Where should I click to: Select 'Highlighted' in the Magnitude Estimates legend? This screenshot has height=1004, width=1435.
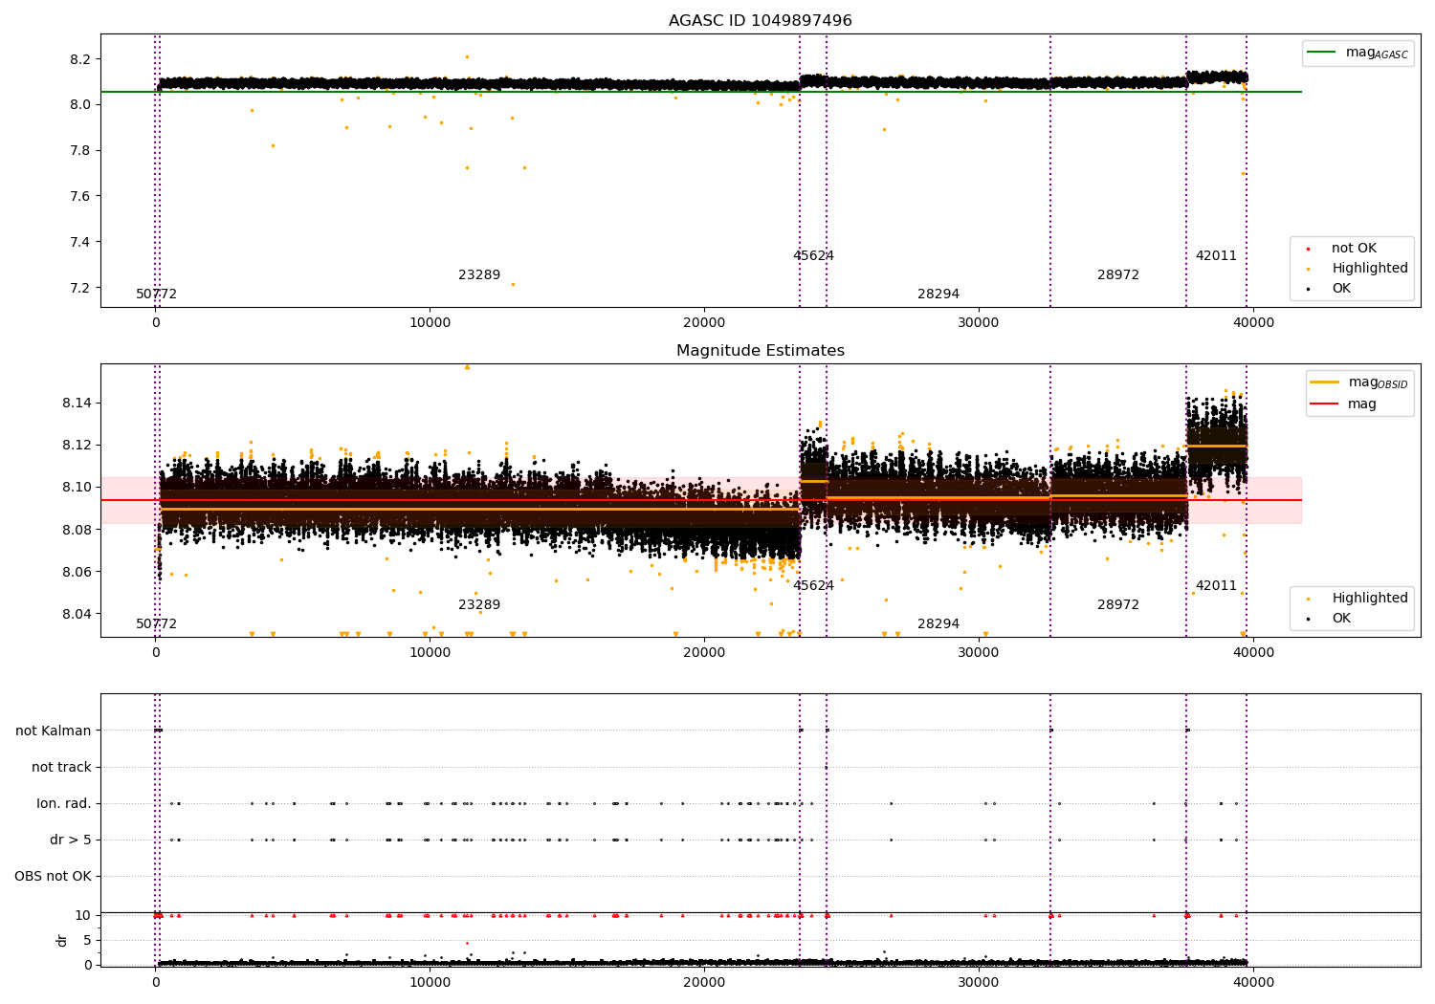(1369, 599)
